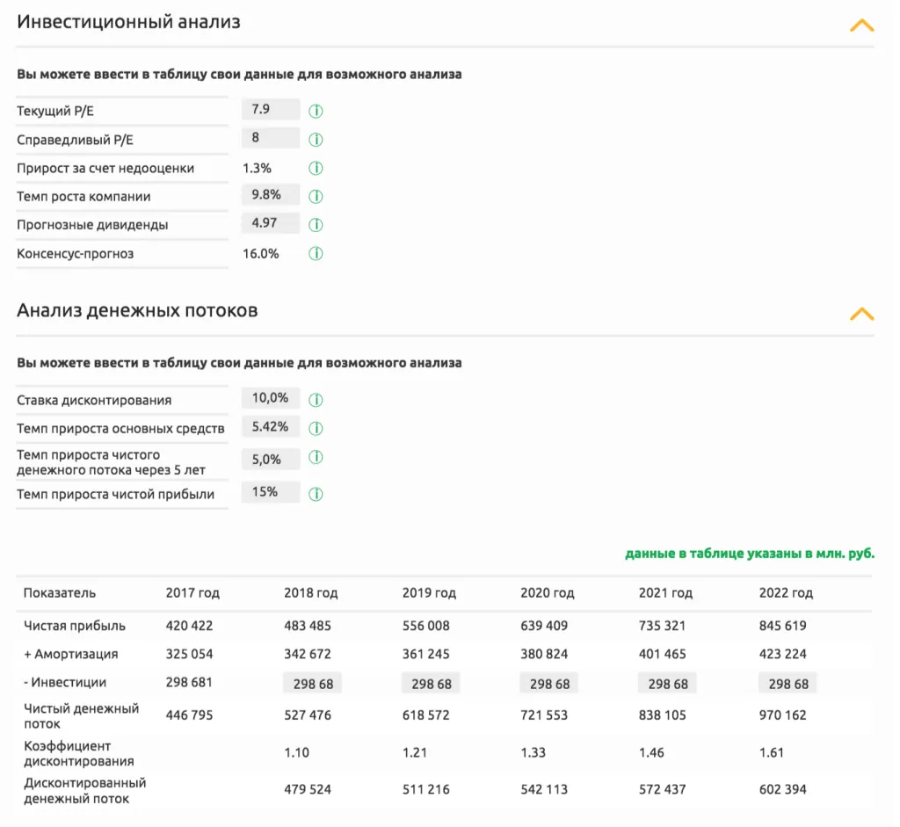Edit the Текущий P/E value field
This screenshot has width=900, height=827.
[271, 110]
